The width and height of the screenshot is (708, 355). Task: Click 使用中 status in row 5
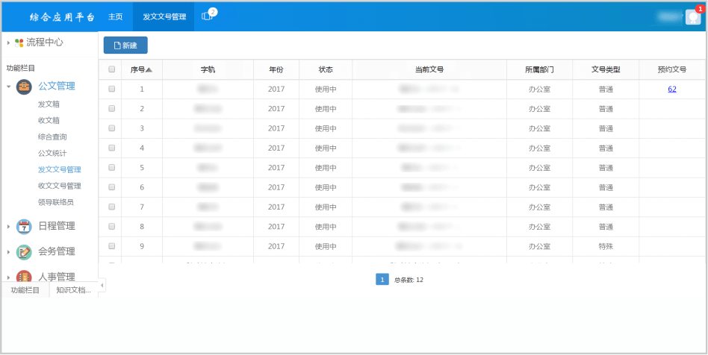(326, 168)
